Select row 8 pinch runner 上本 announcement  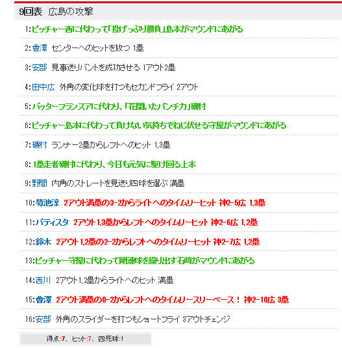114,165
